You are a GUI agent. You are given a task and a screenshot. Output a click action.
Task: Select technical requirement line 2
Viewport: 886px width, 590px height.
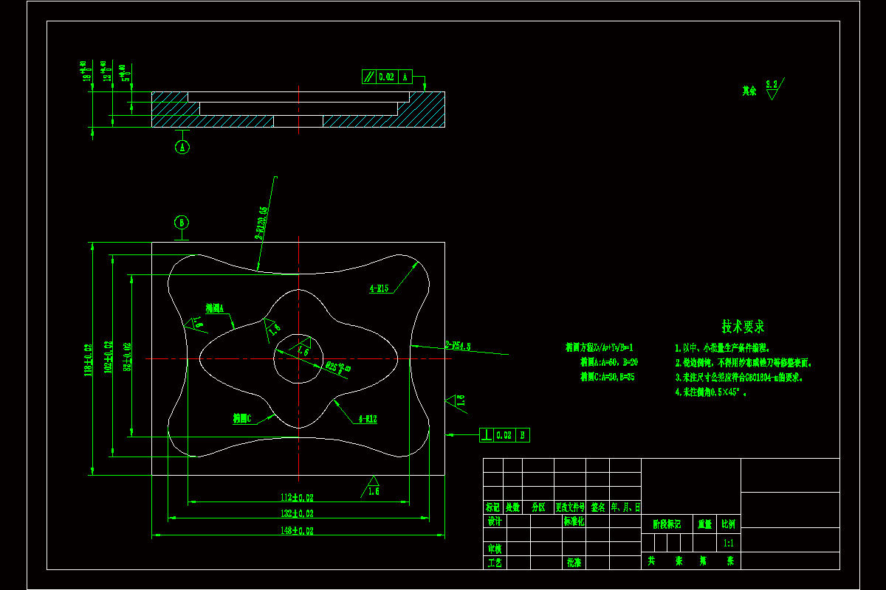point(743,363)
